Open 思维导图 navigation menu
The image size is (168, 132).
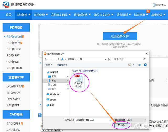click(x=159, y=15)
